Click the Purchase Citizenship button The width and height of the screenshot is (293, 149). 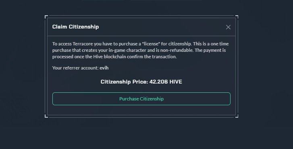coord(141,99)
